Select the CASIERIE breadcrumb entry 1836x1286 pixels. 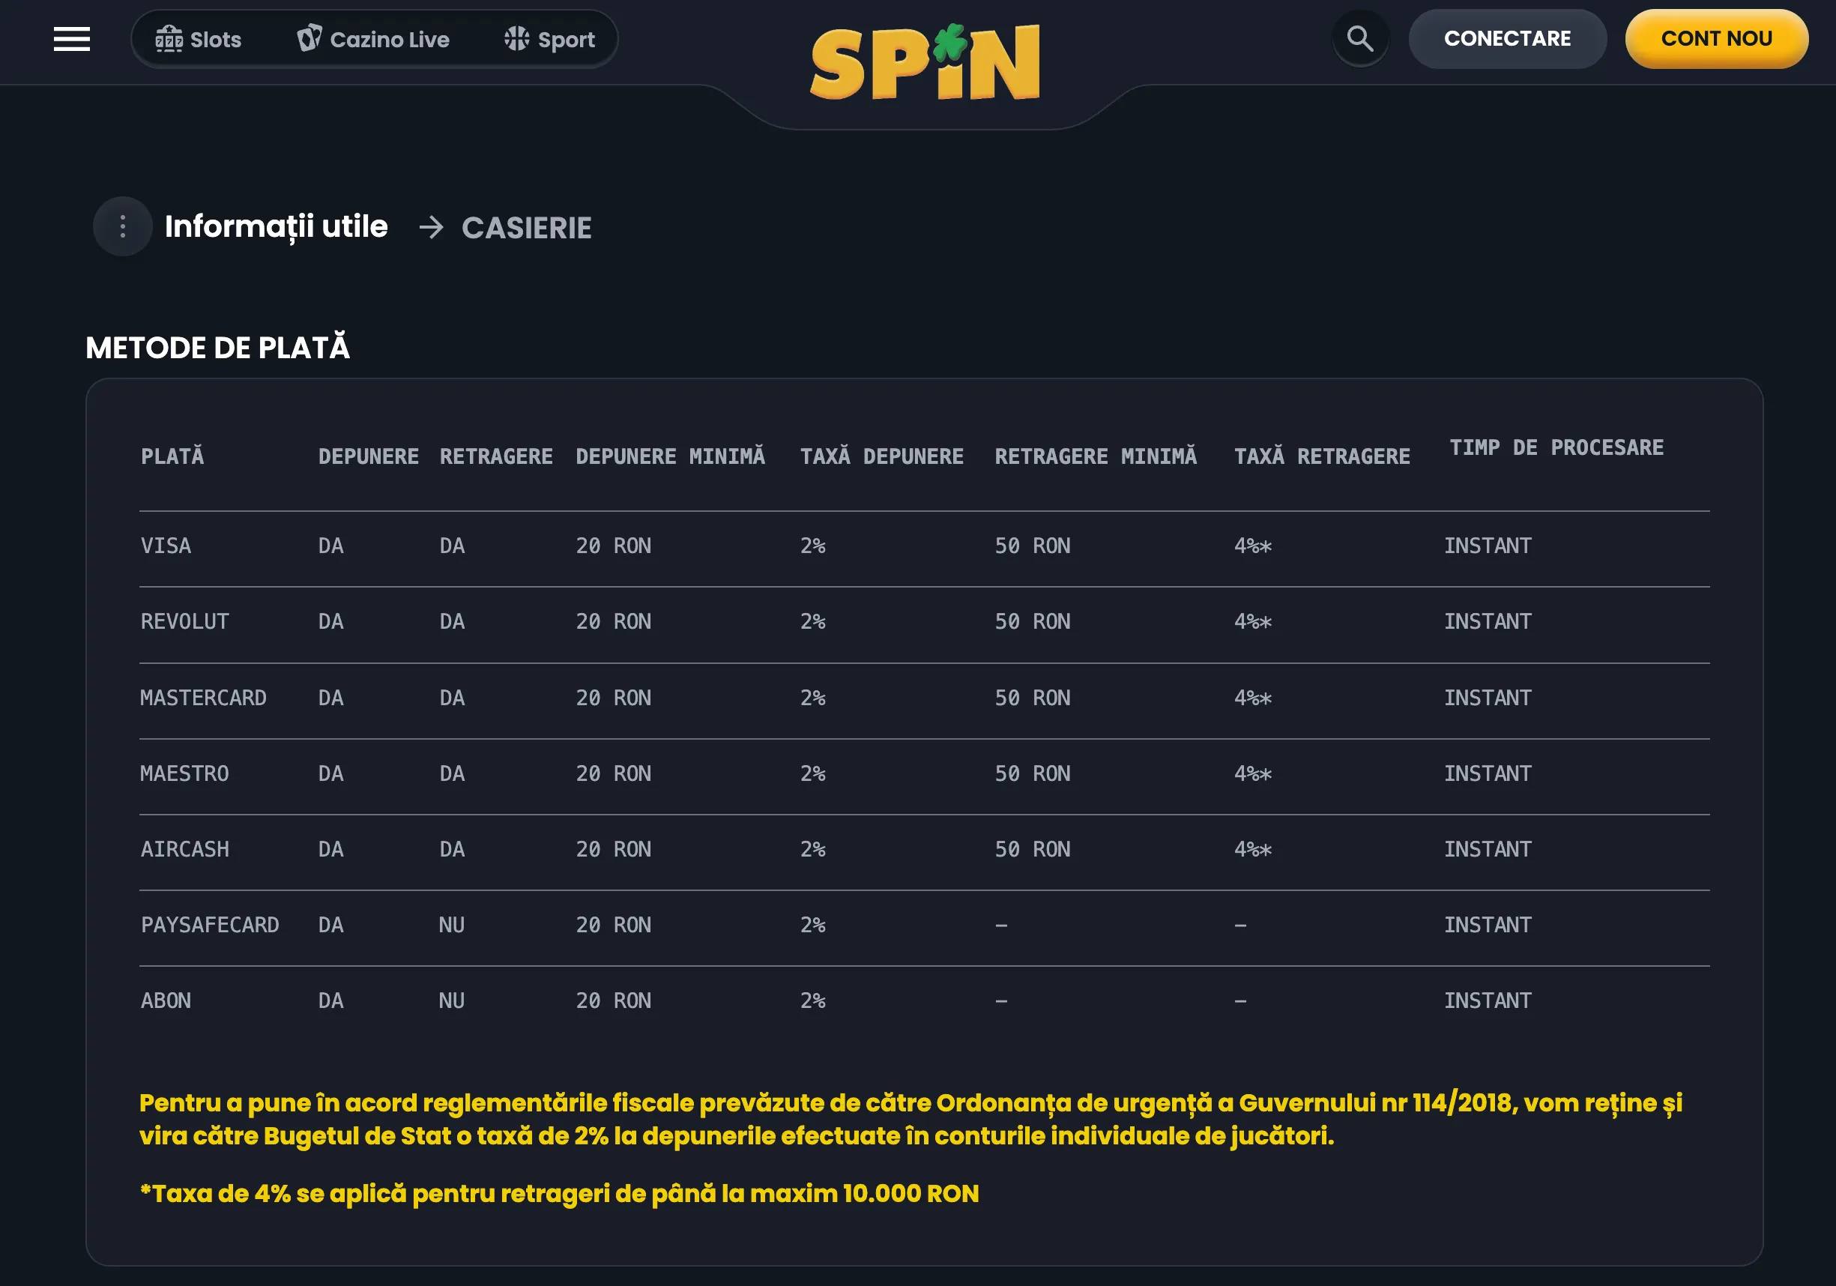click(526, 228)
